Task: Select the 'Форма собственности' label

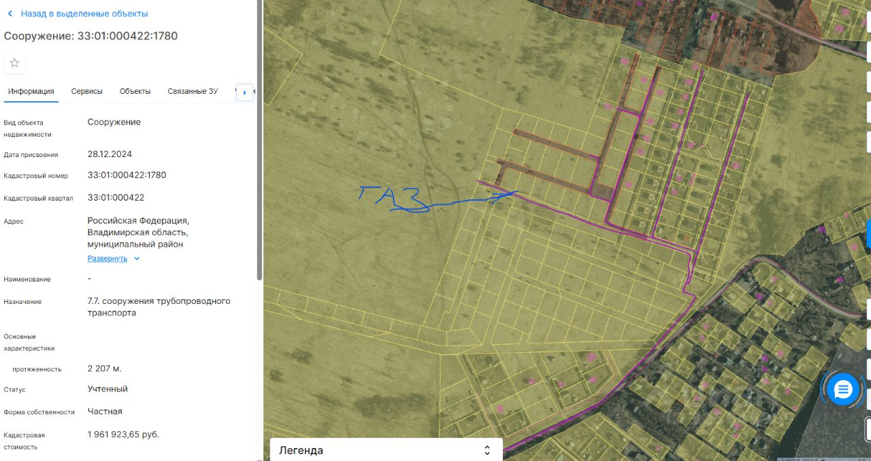Action: pos(39,412)
